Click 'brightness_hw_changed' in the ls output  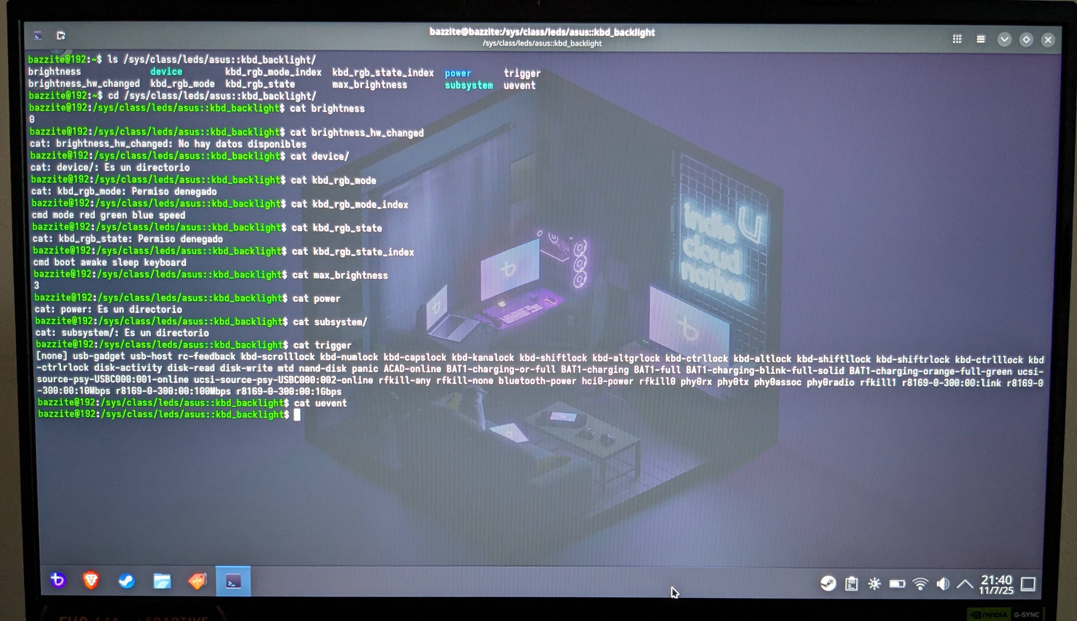click(84, 83)
